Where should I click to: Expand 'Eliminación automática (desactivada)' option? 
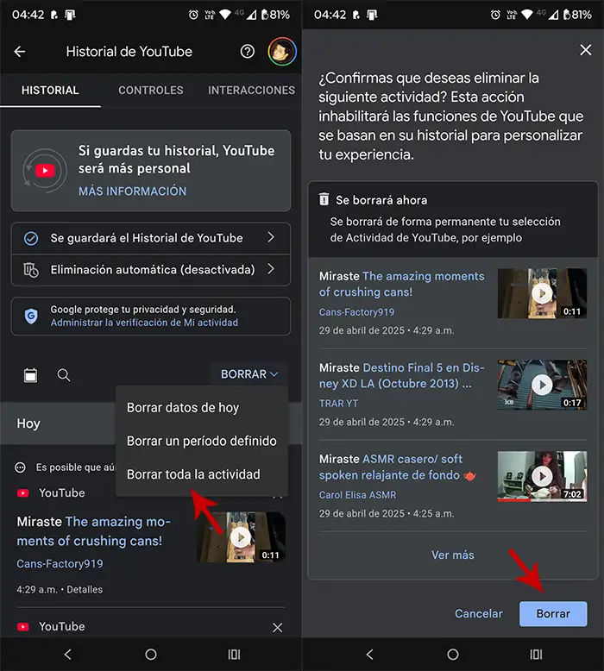(150, 269)
